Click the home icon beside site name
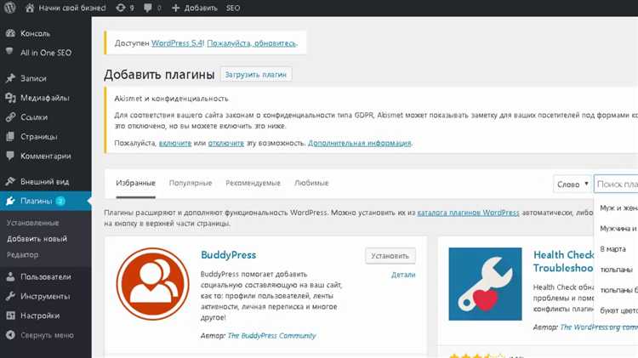Viewport: 638px width, 358px height. 30,8
